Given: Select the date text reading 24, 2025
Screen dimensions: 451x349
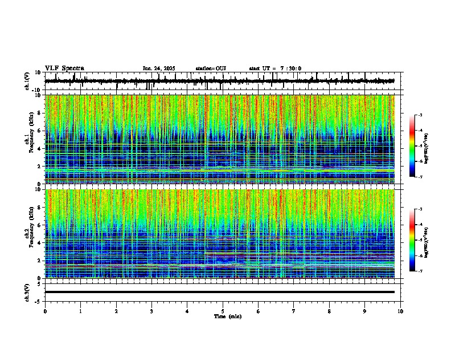Looking at the screenshot, I should coord(164,68).
